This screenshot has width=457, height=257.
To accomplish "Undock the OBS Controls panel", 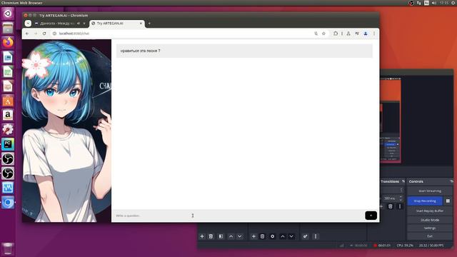I will tap(451, 181).
